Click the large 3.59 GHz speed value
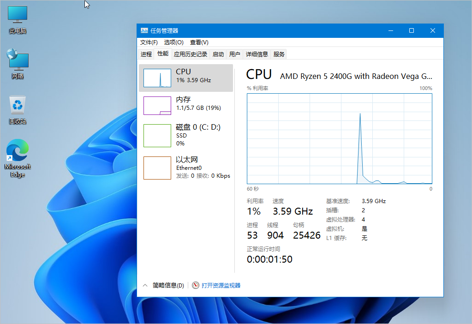472x324 pixels. tap(293, 211)
